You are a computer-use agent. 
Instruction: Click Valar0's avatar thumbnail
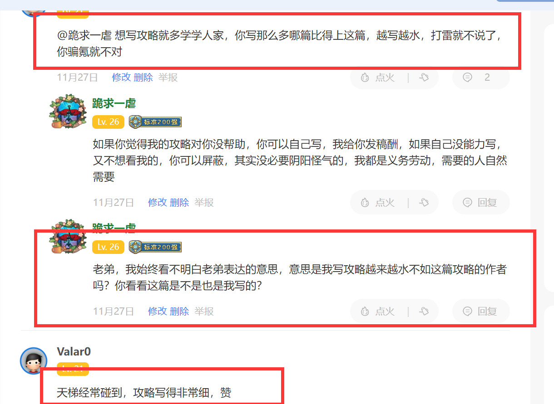pyautogui.click(x=34, y=361)
